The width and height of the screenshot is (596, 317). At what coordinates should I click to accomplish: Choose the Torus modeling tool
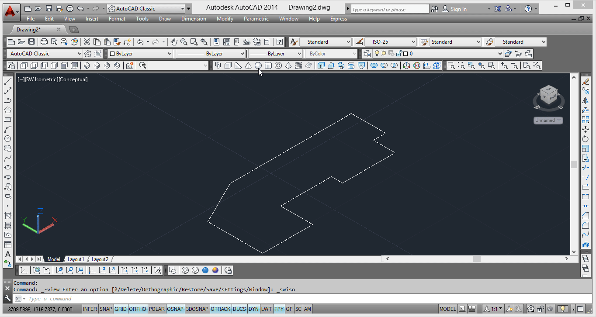278,65
